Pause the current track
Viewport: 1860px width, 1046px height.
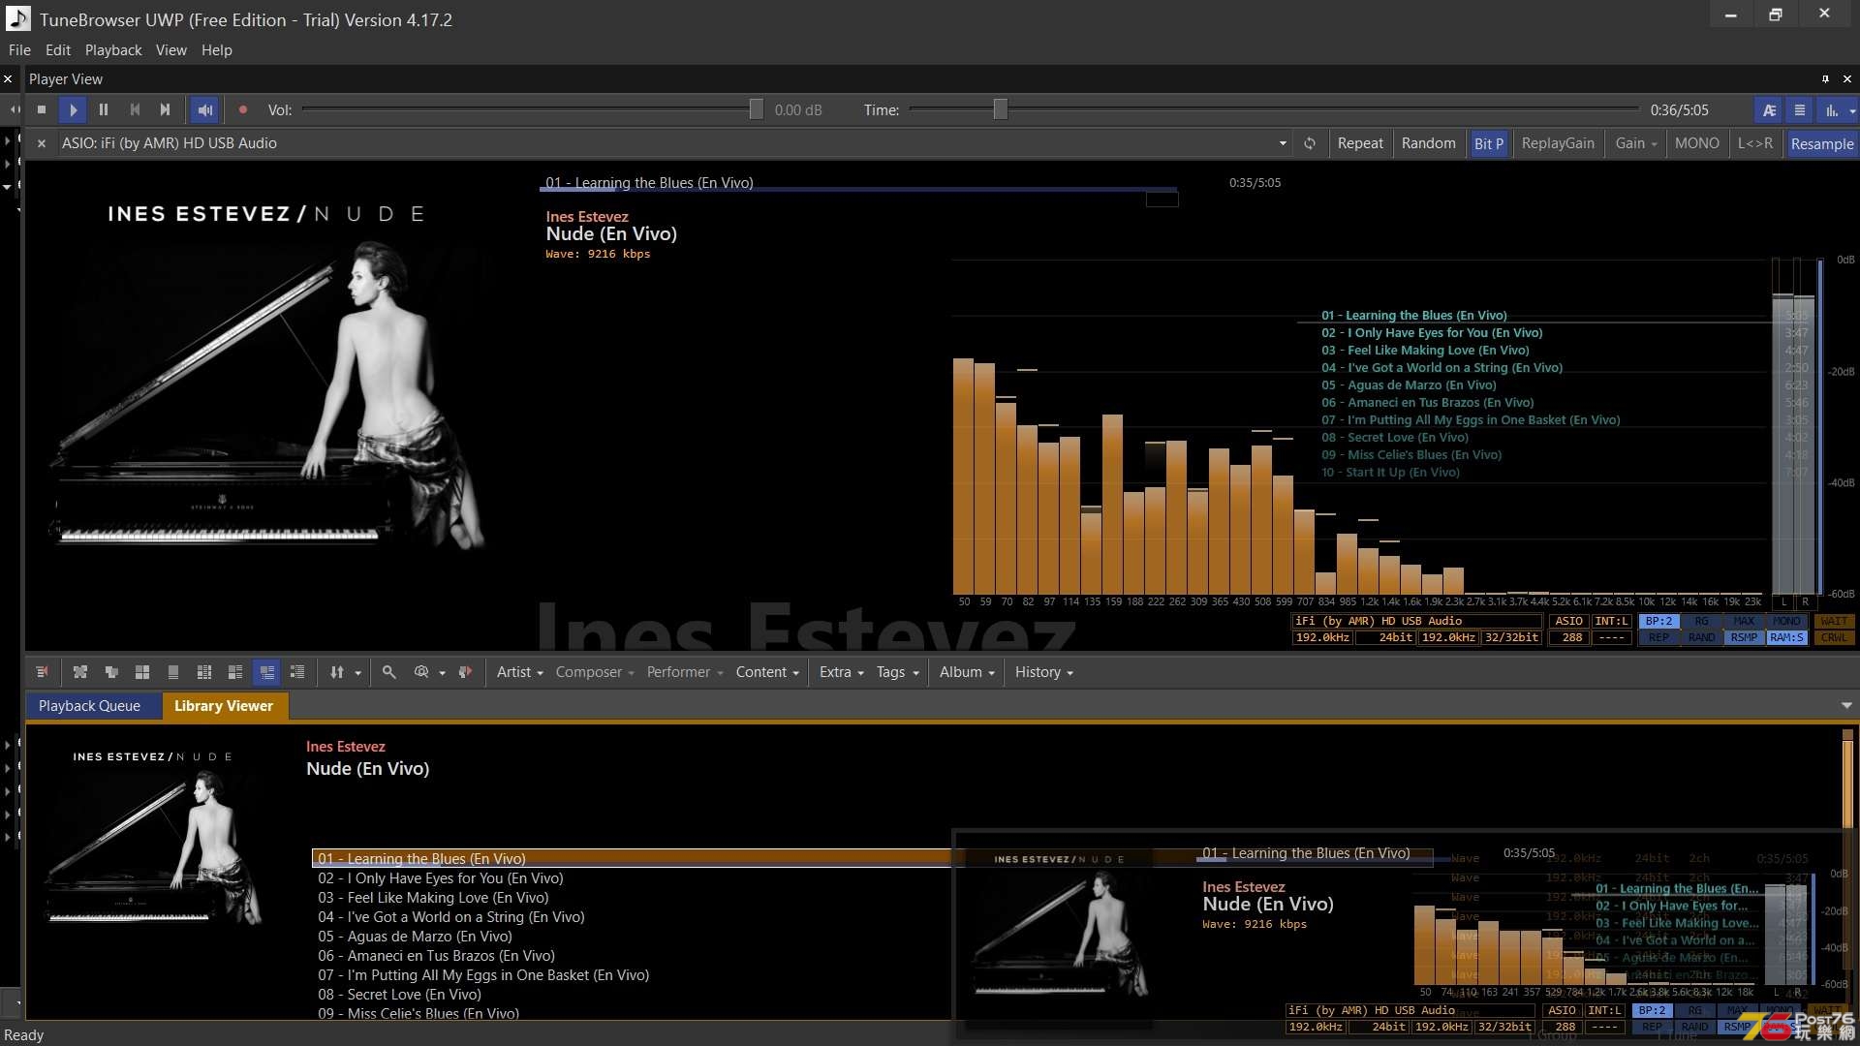coord(104,110)
